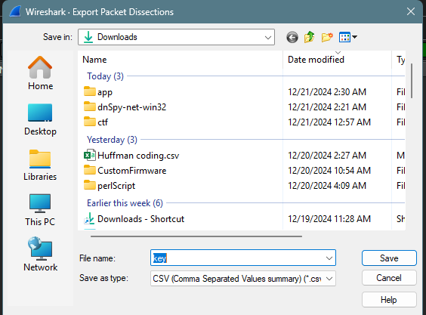426x315 pixels.
Task: Go up one folder level icon
Action: pyautogui.click(x=310, y=37)
